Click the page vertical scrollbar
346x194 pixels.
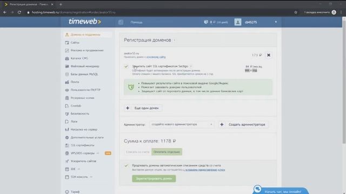click(x=344, y=82)
